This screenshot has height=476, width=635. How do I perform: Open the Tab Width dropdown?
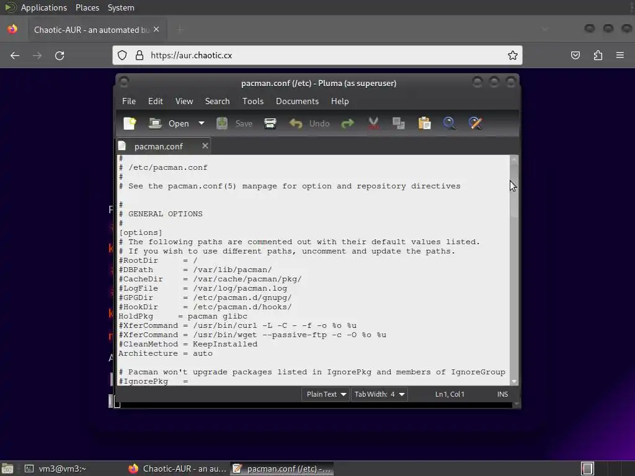coord(380,394)
